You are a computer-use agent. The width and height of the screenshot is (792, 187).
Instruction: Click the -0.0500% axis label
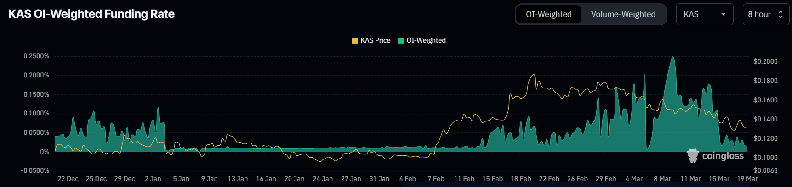pos(35,170)
